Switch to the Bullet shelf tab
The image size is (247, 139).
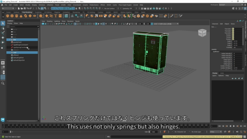(x=143, y=12)
